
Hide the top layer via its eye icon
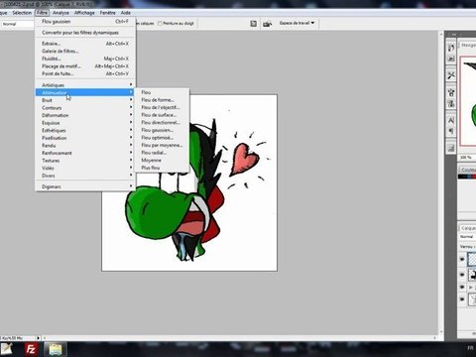point(462,259)
